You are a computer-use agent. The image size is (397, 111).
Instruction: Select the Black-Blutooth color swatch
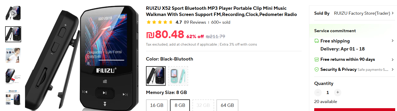click(x=156, y=76)
